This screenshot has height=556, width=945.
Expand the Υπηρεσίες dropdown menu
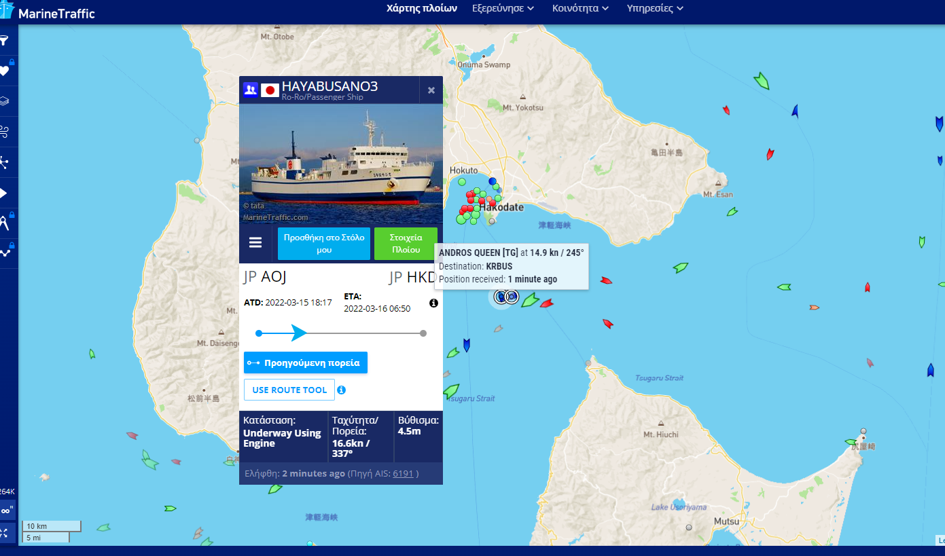(655, 8)
